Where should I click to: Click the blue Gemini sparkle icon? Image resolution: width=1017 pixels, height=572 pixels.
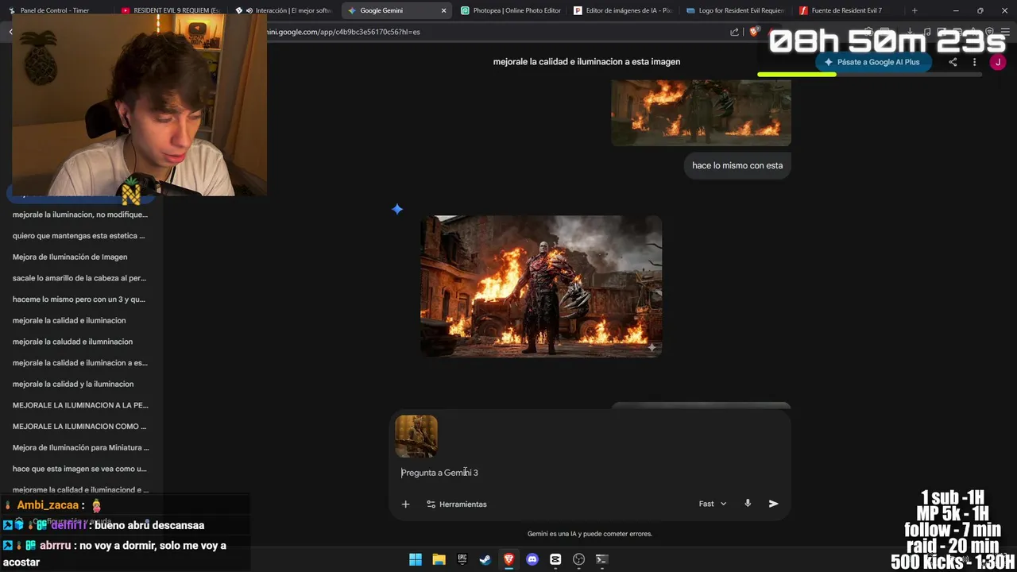[x=397, y=209]
